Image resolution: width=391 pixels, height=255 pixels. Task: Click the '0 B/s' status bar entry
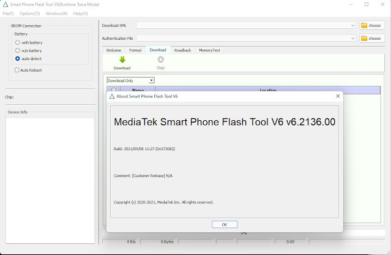131,242
